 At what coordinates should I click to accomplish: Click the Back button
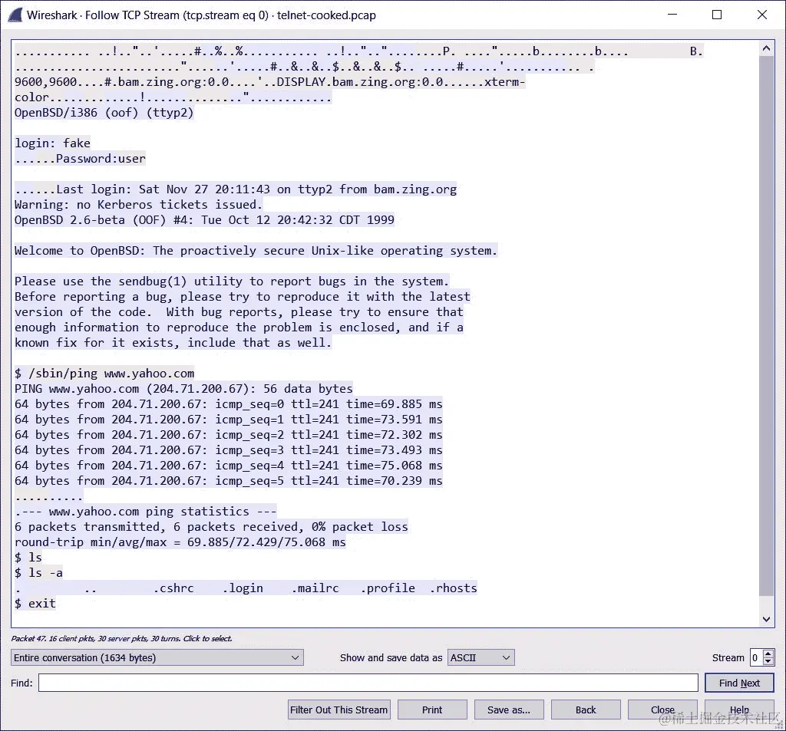[x=586, y=710]
